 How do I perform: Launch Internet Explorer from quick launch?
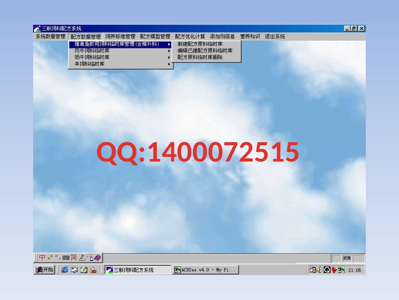(65, 270)
